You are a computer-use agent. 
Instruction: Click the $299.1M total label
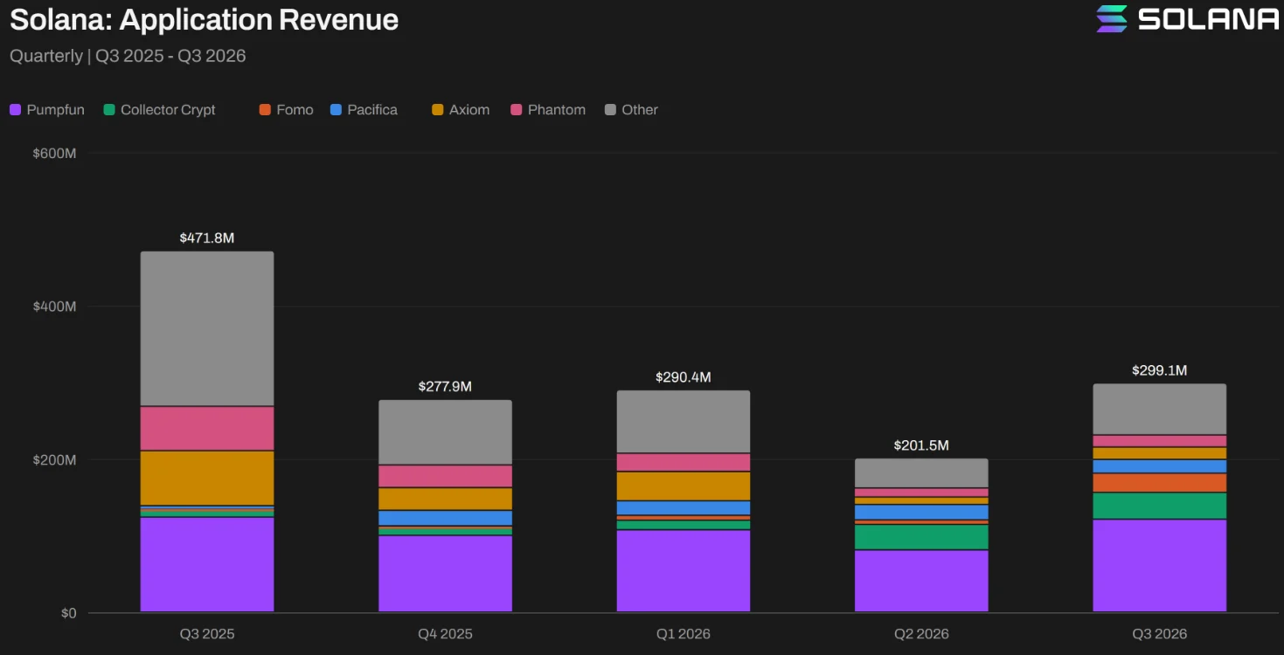tap(1160, 370)
